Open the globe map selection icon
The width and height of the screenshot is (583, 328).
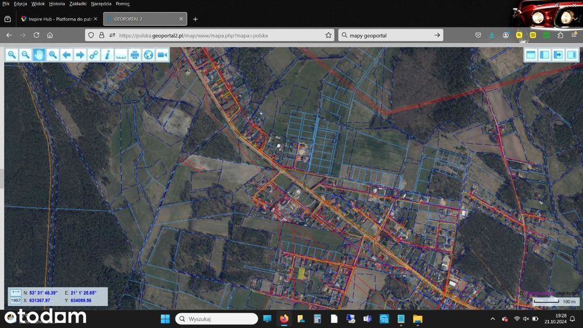148,55
